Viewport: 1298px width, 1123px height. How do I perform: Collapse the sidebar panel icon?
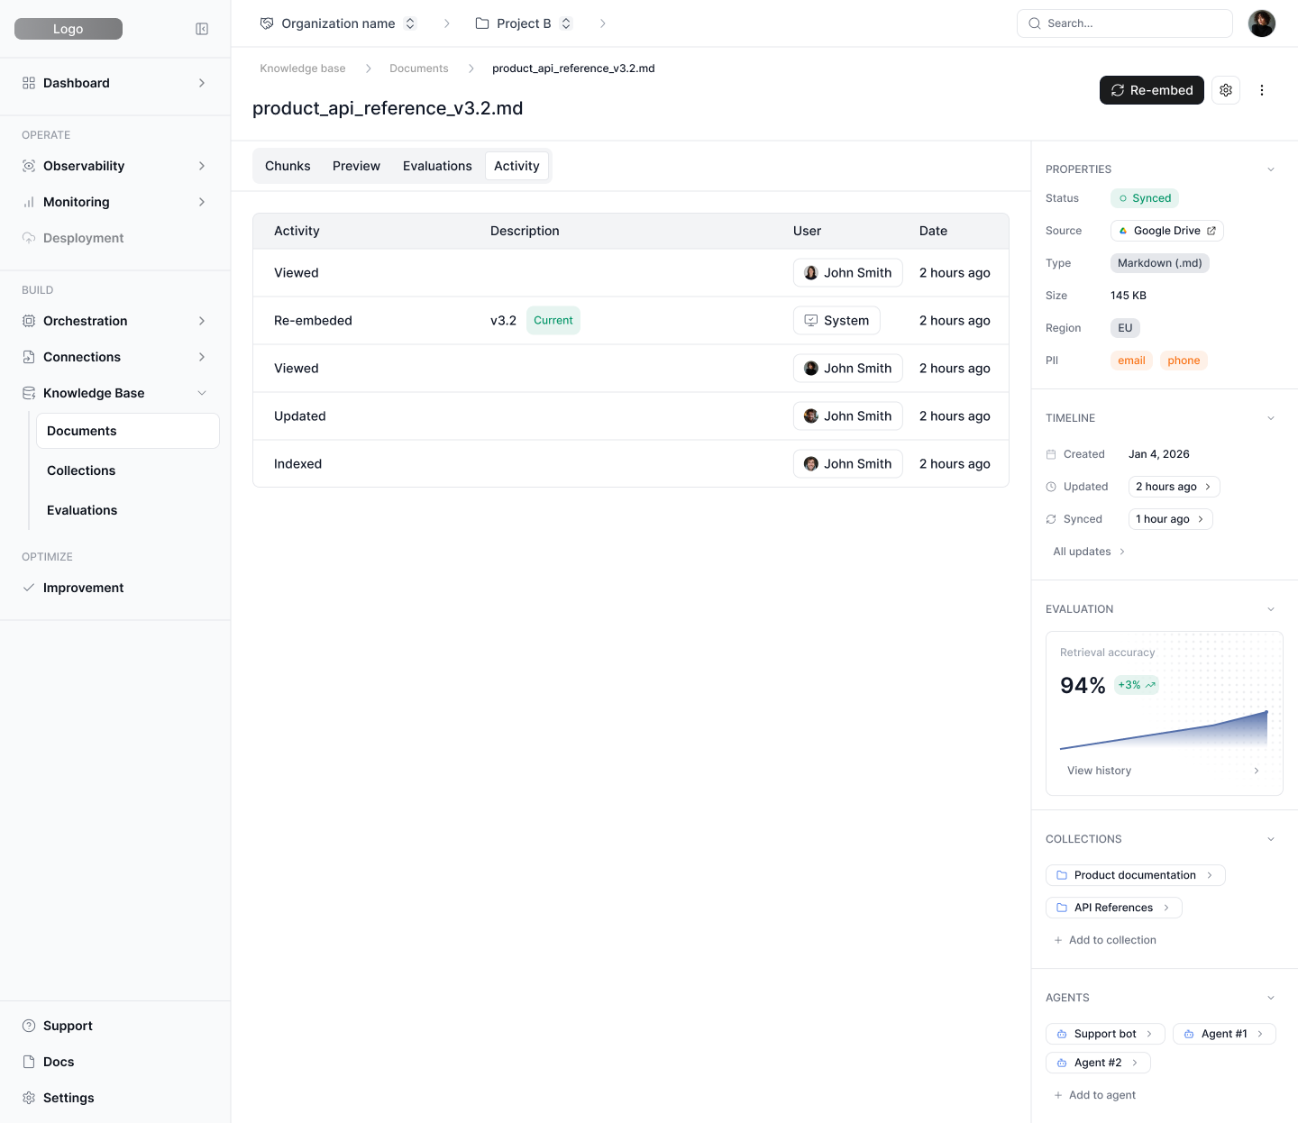point(202,29)
